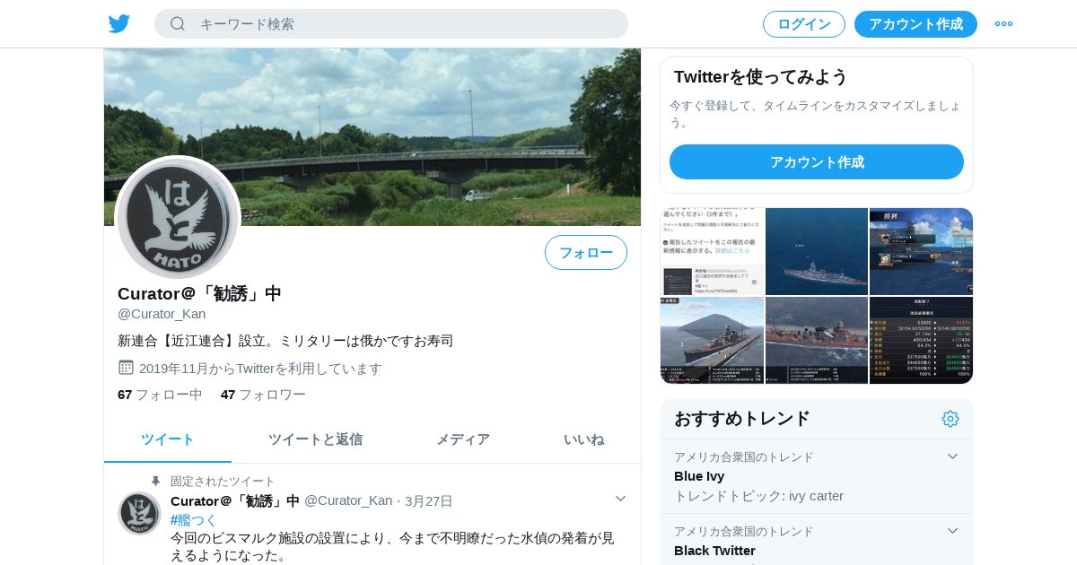The width and height of the screenshot is (1077, 565).
Task: Click the search magnifier icon
Action: point(178,24)
